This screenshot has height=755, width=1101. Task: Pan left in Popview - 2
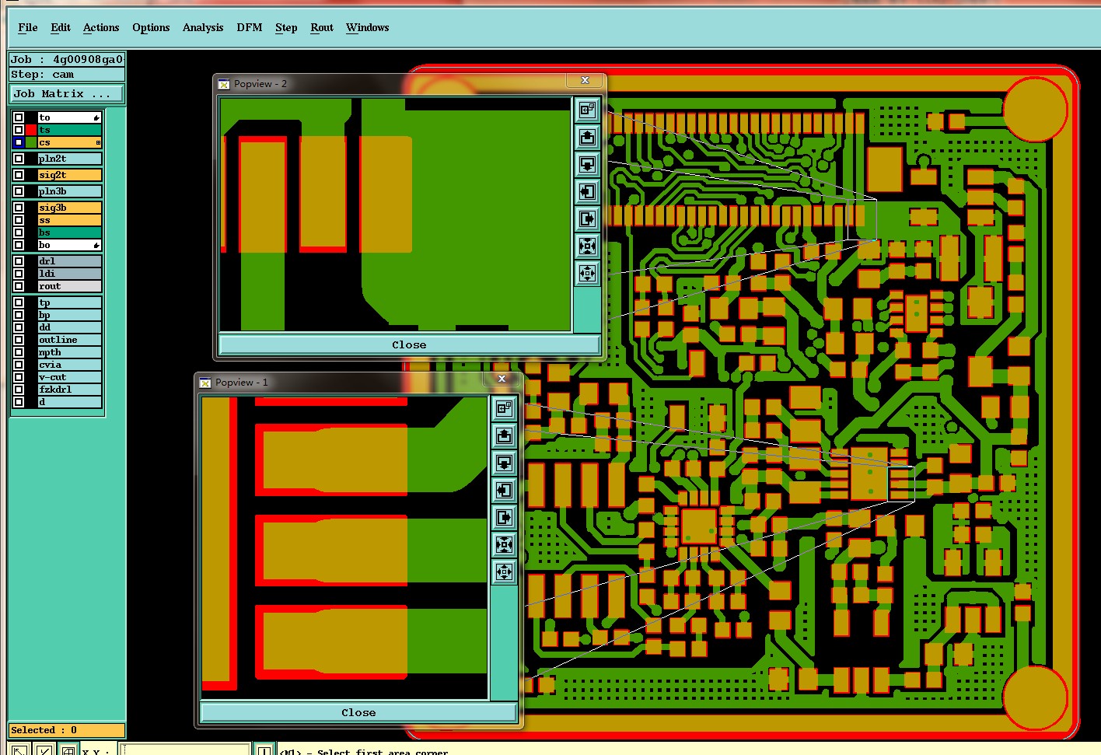click(587, 192)
